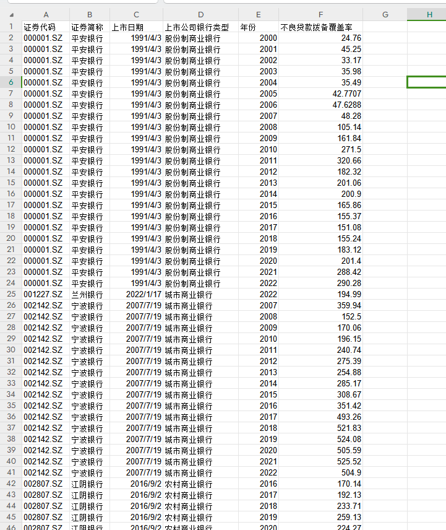
Task: Click year cell 2000 in row 2
Action: (259, 38)
